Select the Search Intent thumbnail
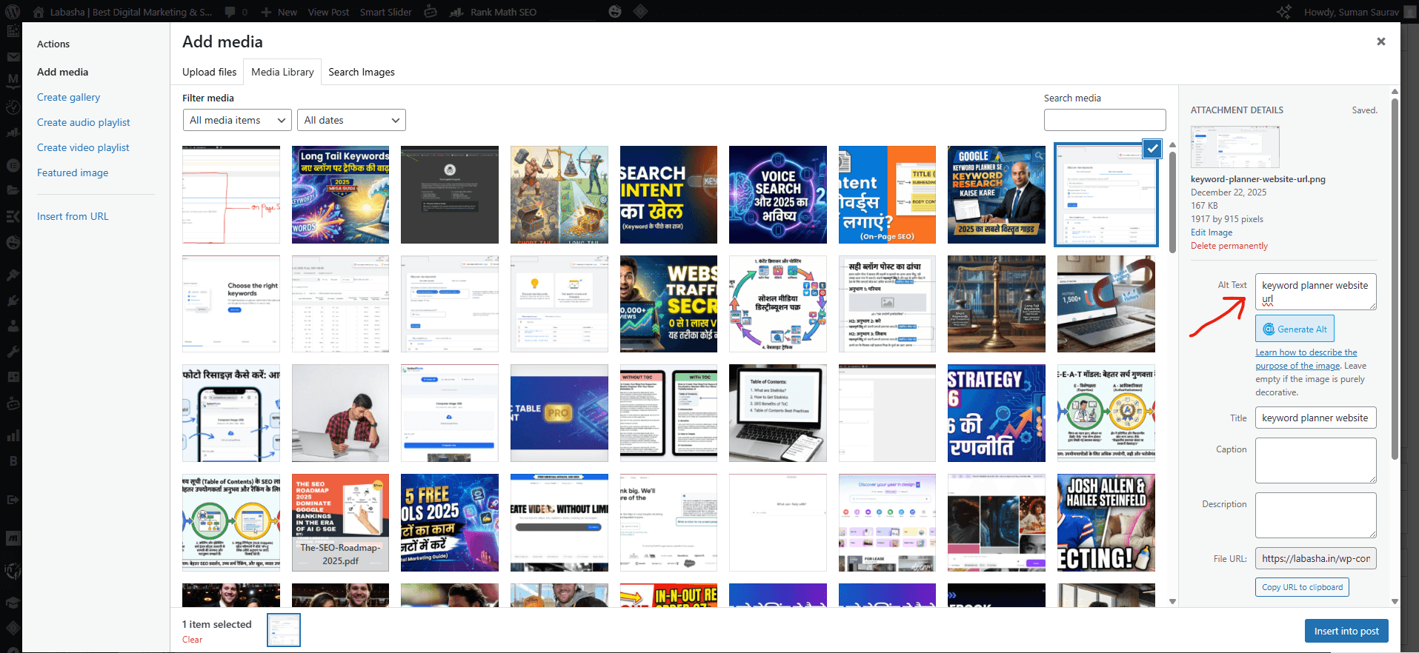 point(668,195)
